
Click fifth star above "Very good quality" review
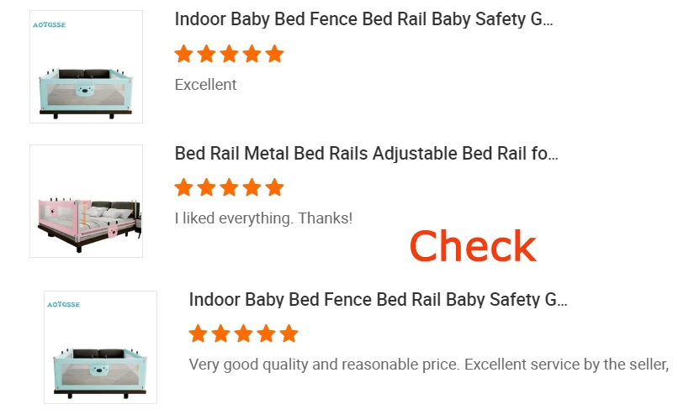tap(289, 333)
